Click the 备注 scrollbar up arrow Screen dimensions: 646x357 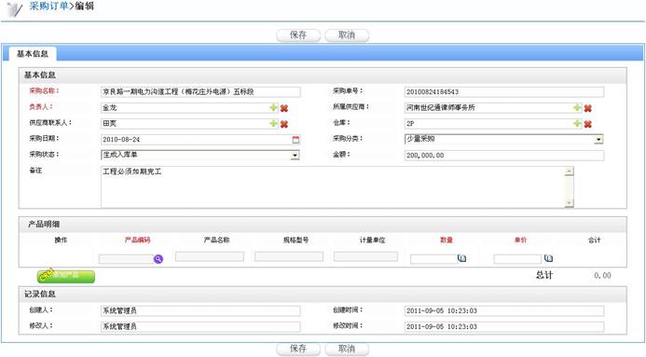tap(570, 172)
